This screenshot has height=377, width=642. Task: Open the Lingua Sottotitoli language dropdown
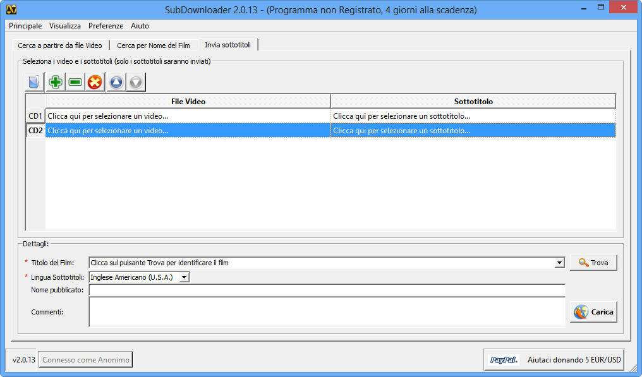coord(185,277)
